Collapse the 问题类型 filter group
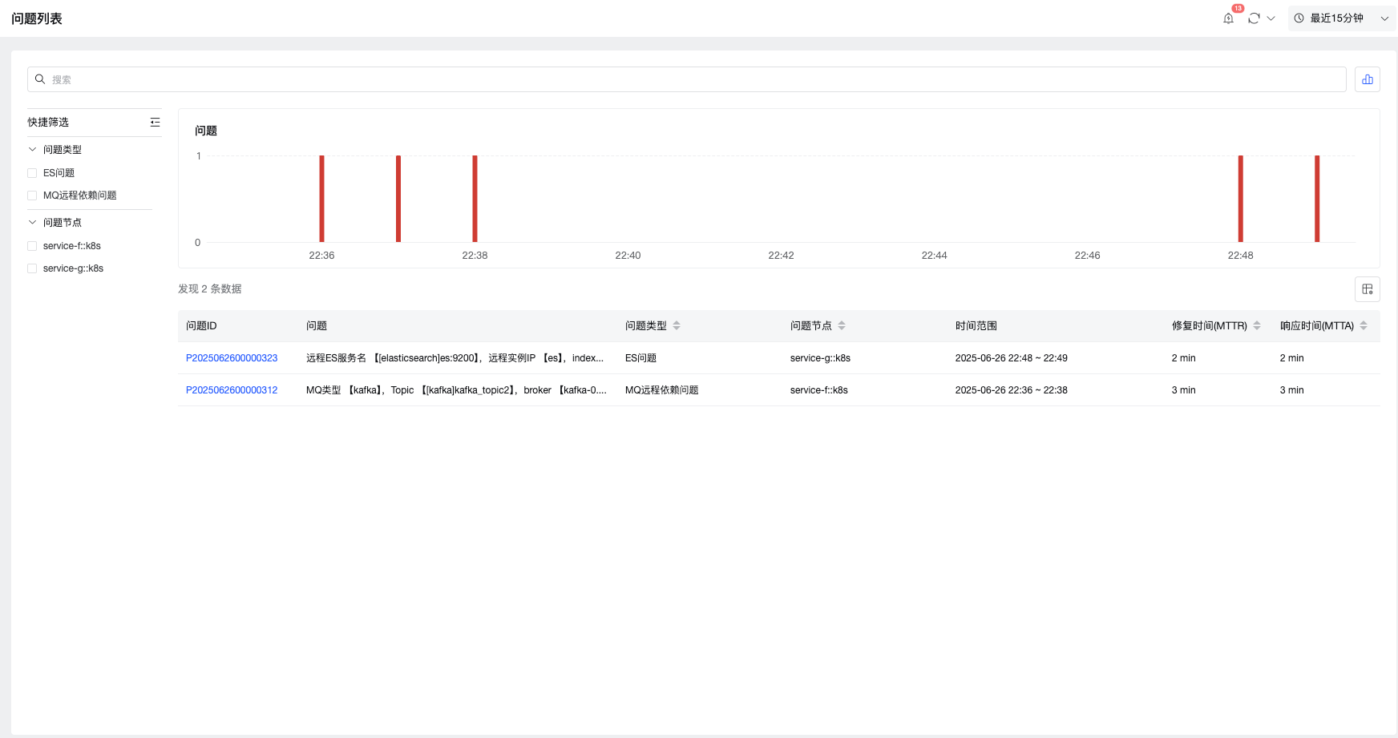The width and height of the screenshot is (1398, 738). (33, 150)
